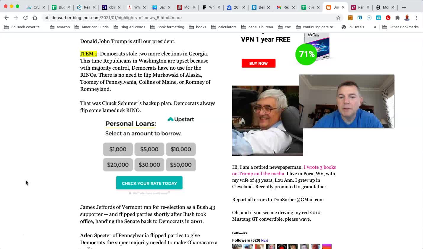
Task: Reload the current page
Action: [25, 18]
